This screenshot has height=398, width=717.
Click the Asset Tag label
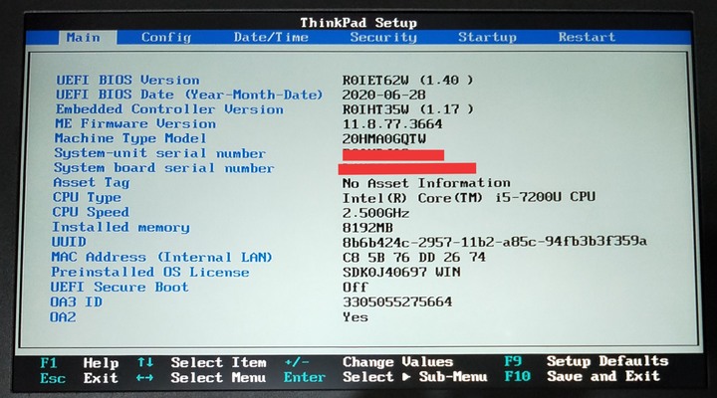click(92, 183)
